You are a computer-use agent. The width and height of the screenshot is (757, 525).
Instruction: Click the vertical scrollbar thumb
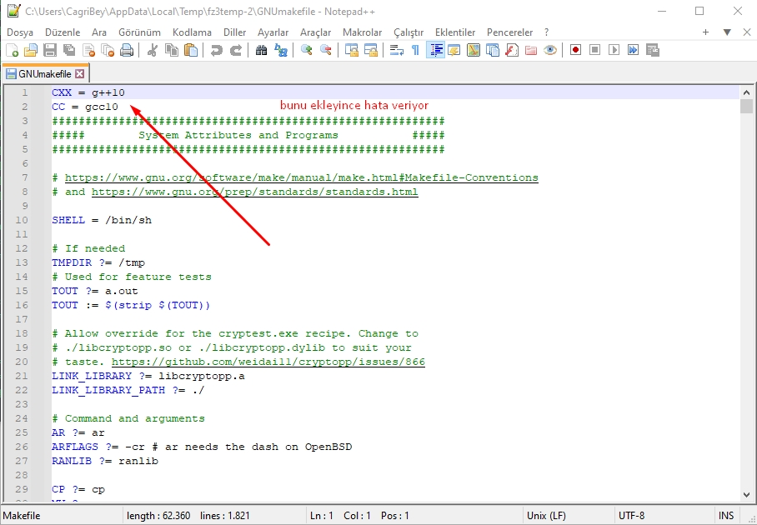(x=746, y=106)
